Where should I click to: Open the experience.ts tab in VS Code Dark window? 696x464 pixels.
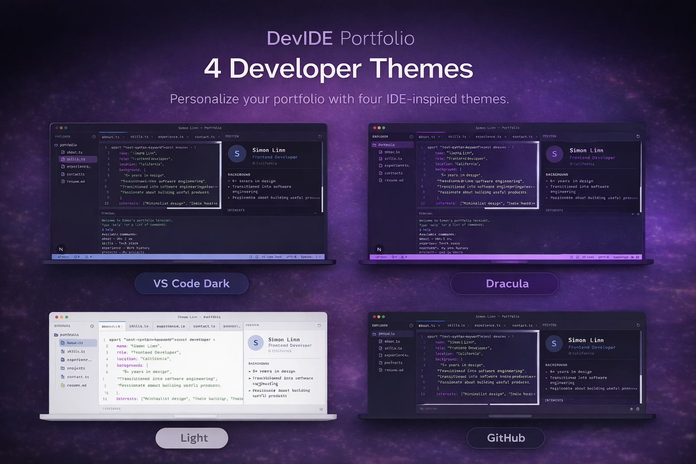(171, 137)
